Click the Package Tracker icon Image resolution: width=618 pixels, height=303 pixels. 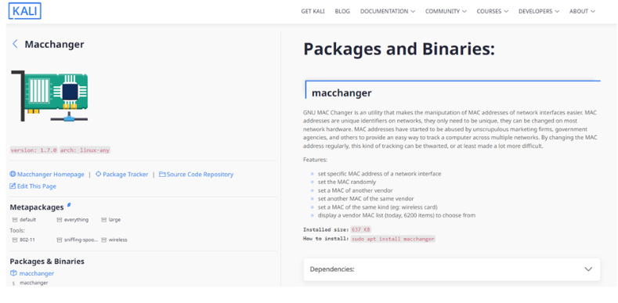(x=99, y=174)
